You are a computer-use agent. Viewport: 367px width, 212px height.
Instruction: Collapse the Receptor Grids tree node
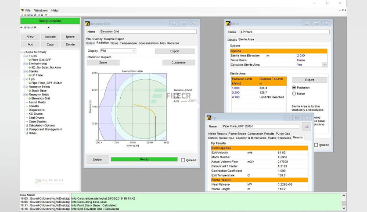pyautogui.click(x=24, y=95)
